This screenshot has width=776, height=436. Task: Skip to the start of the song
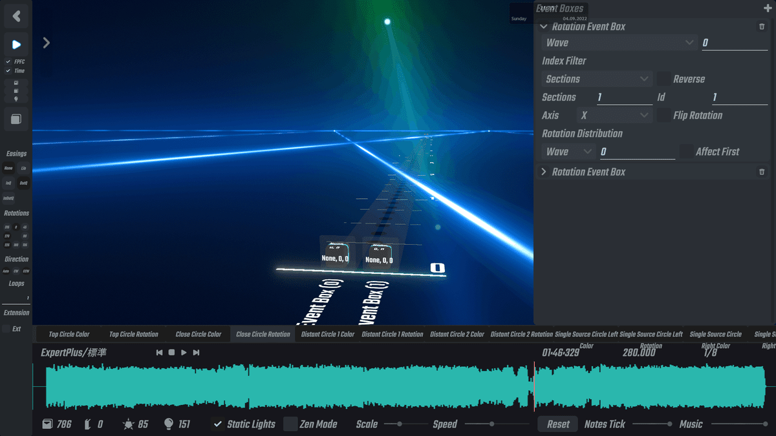pyautogui.click(x=159, y=353)
